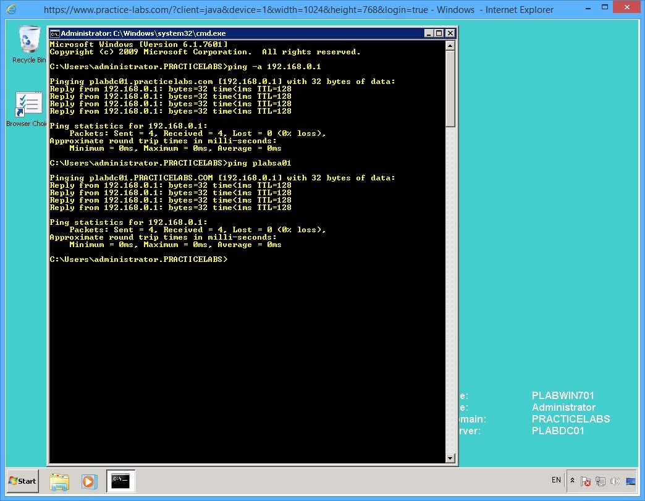
Task: Launch Windows Media Player from the taskbar
Action: click(89, 481)
